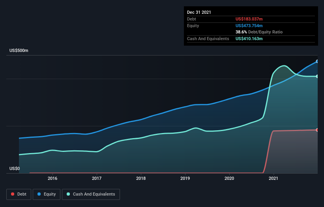Click the 2019 x-axis label
Viewport: 324px width, 207px height.
pyautogui.click(x=185, y=178)
